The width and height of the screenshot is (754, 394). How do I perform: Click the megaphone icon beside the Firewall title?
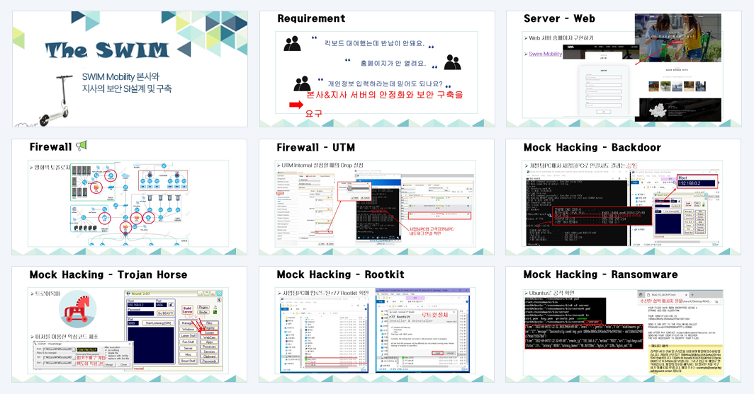(x=81, y=146)
